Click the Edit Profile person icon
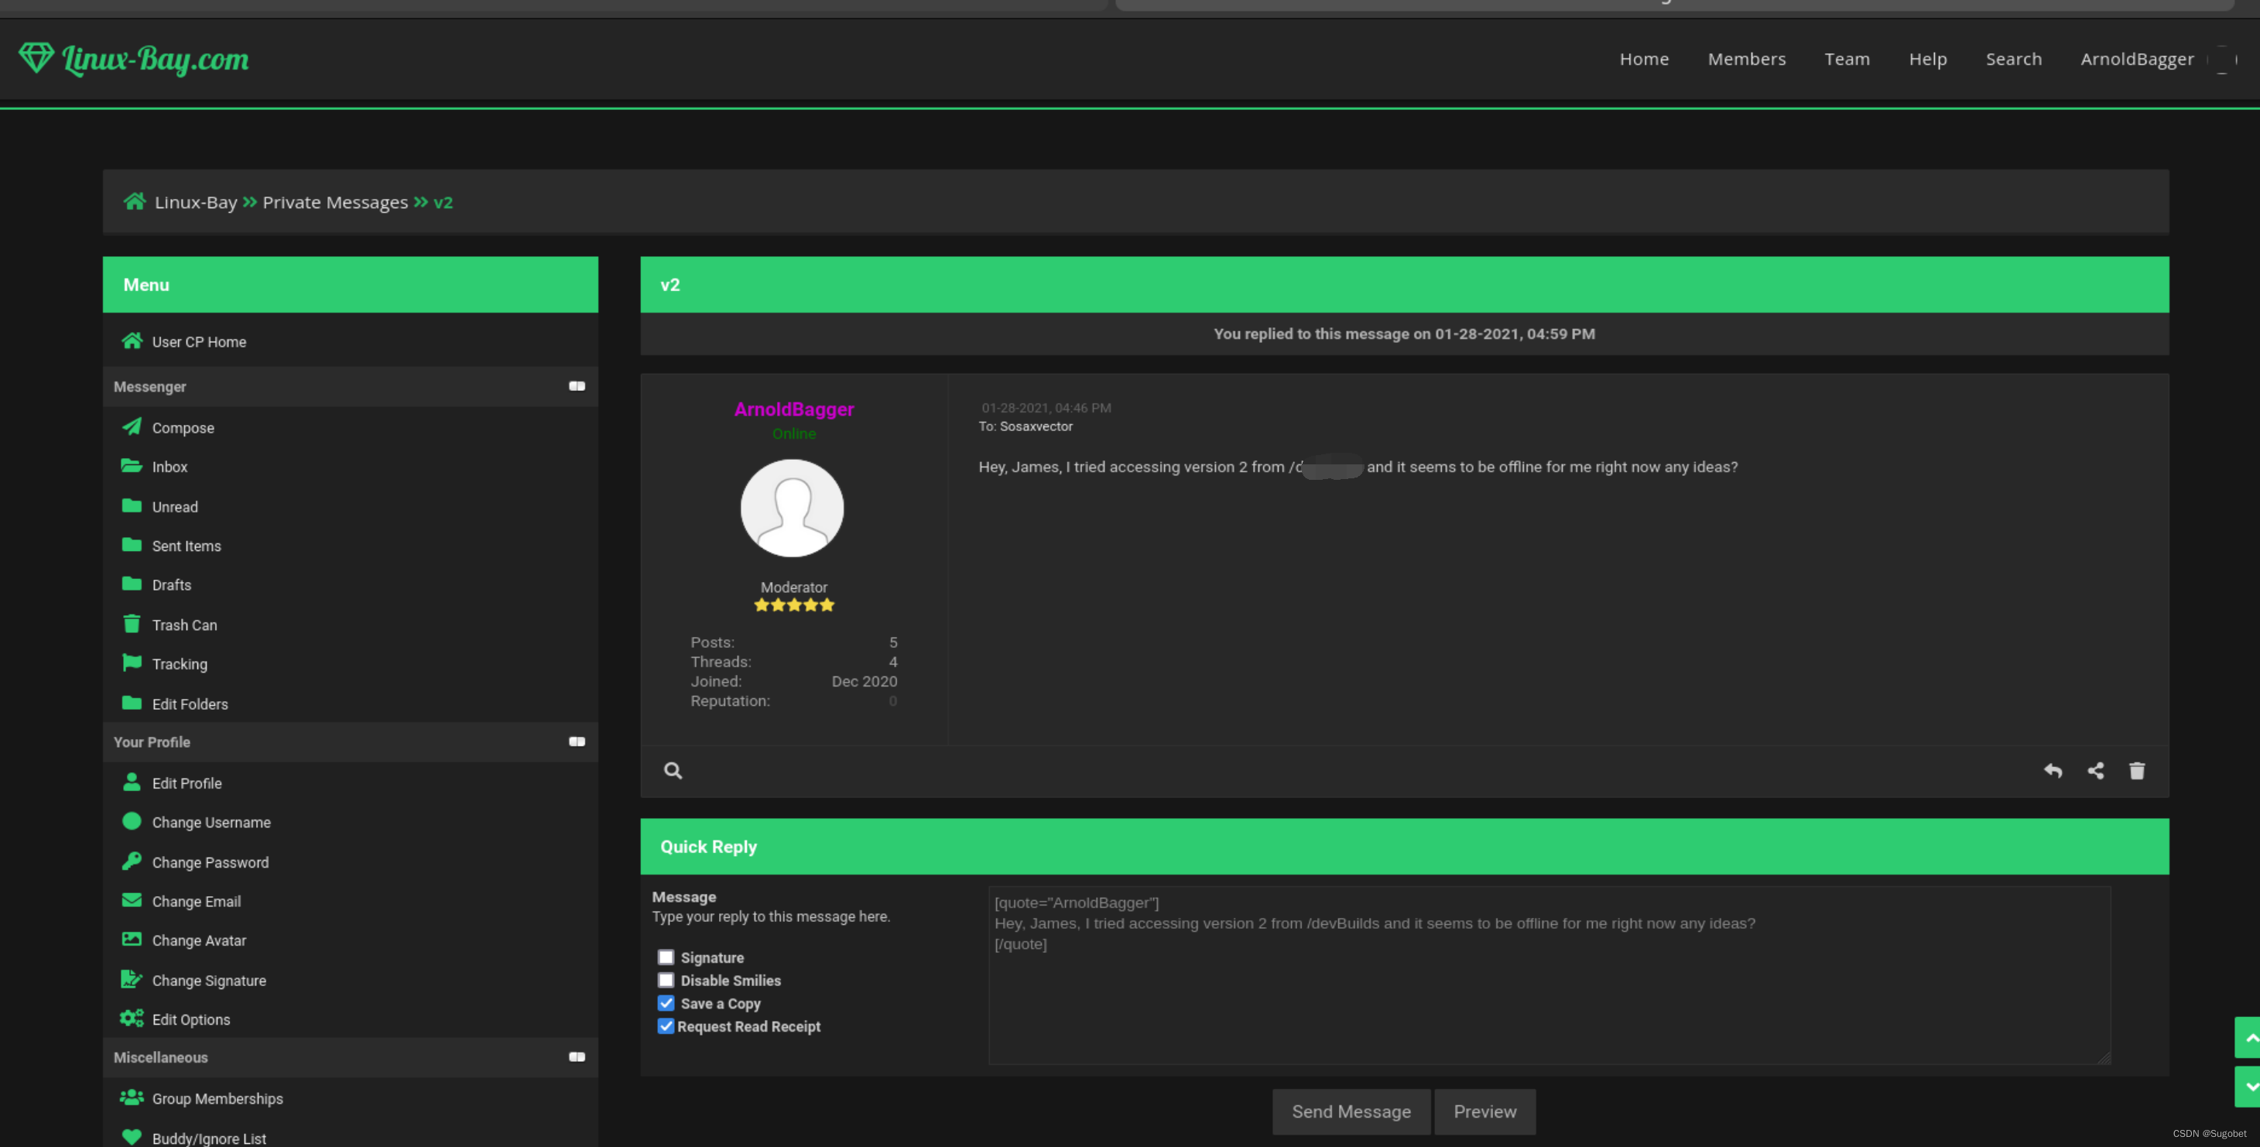Viewport: 2260px width, 1147px height. 132,781
